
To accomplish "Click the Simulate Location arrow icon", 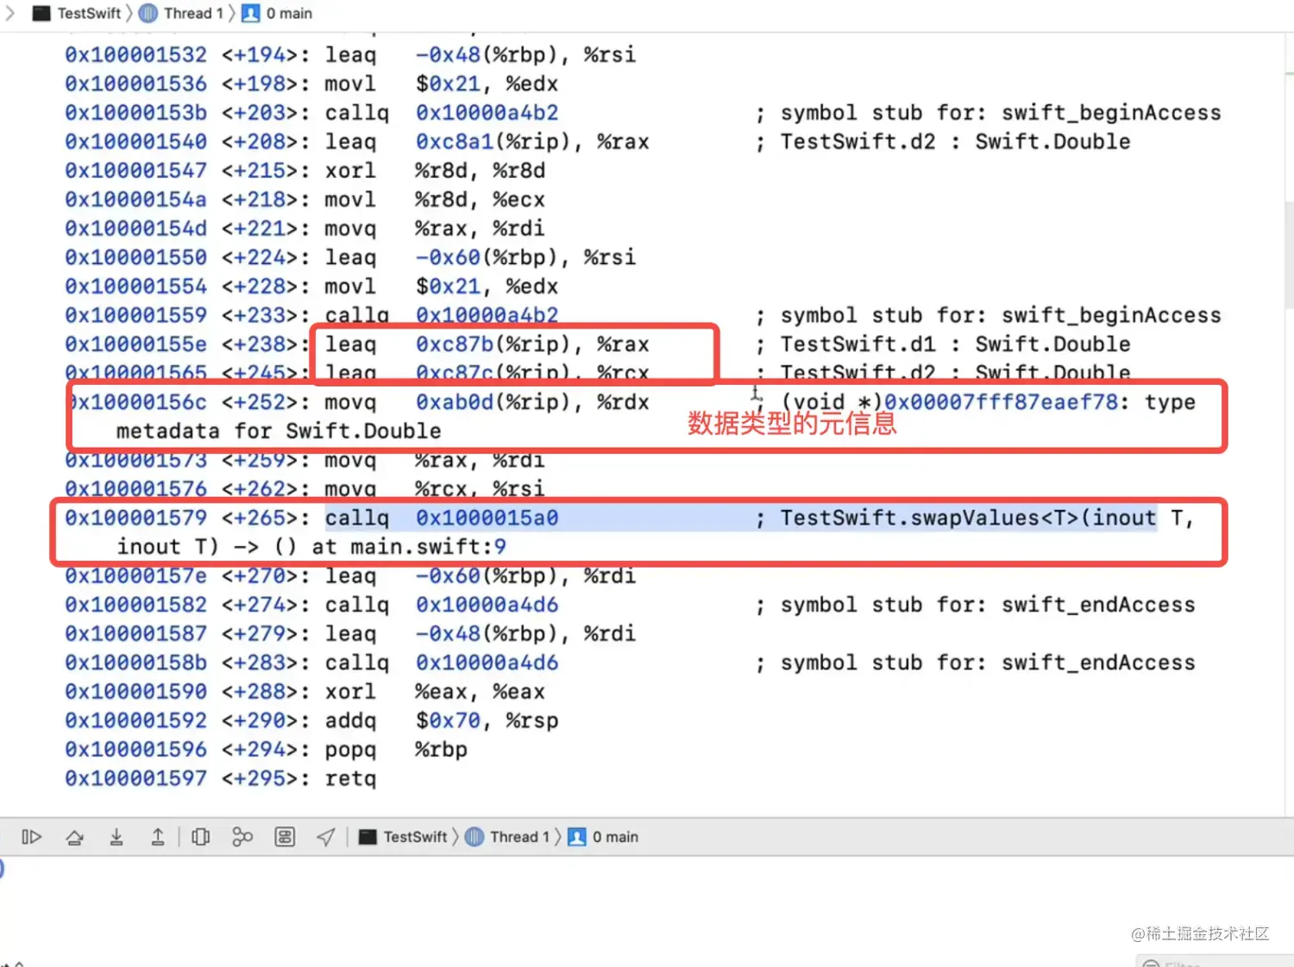I will coord(326,837).
